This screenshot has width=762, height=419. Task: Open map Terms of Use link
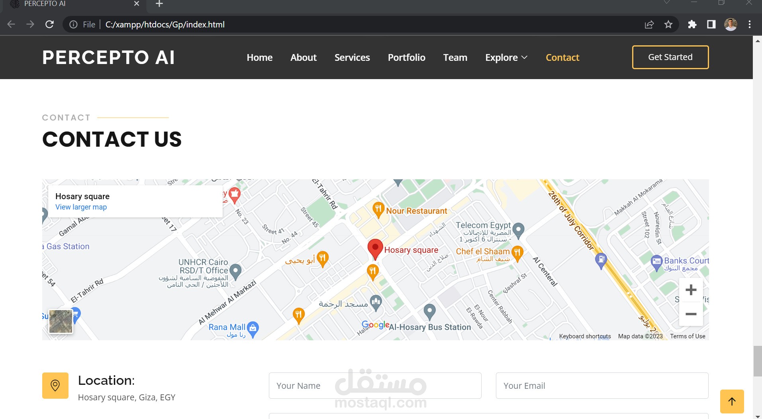coord(688,336)
